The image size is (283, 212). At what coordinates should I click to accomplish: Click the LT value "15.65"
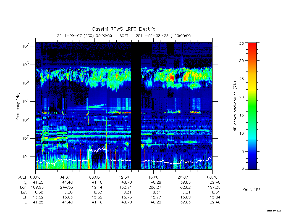pos(67,197)
